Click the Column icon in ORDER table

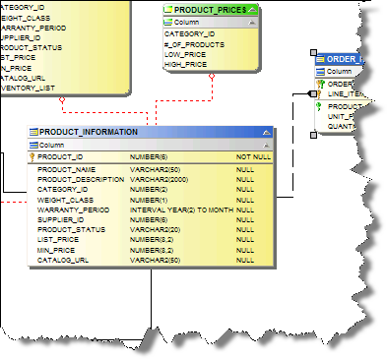(x=320, y=72)
